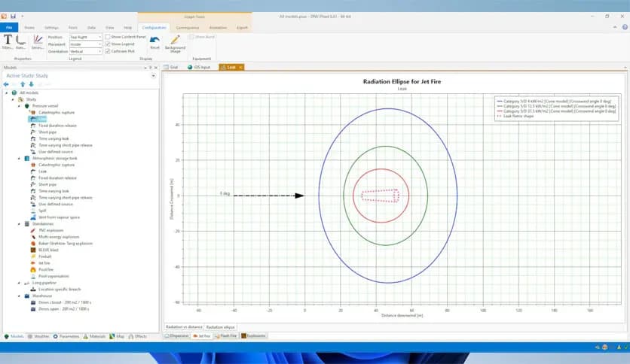
Task: Switch to the Parameters bottom tab
Action: (x=66, y=336)
